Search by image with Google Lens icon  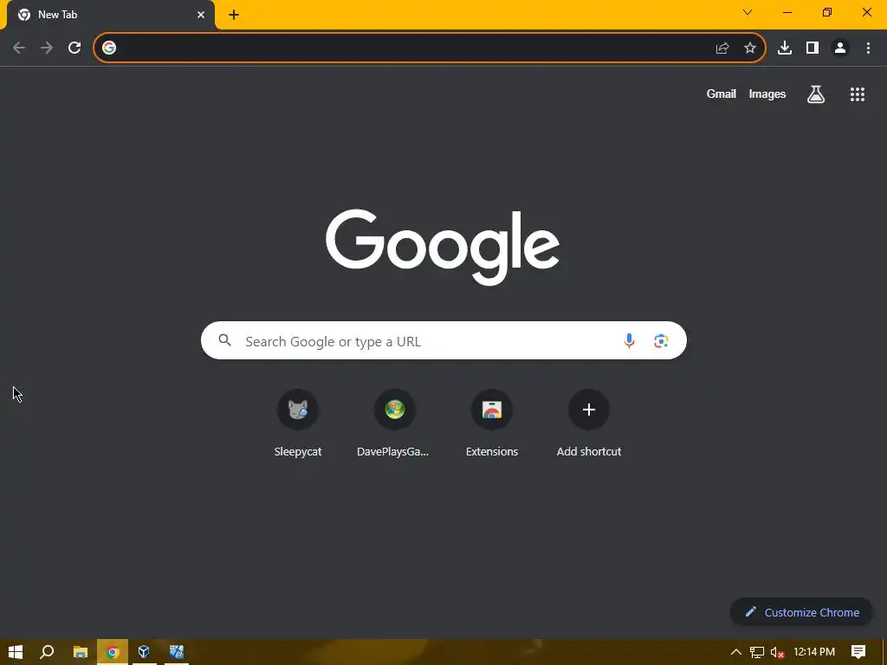[x=661, y=340]
